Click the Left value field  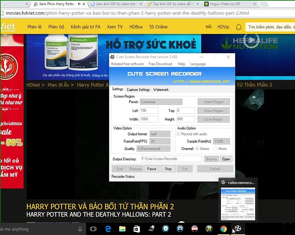point(149,111)
